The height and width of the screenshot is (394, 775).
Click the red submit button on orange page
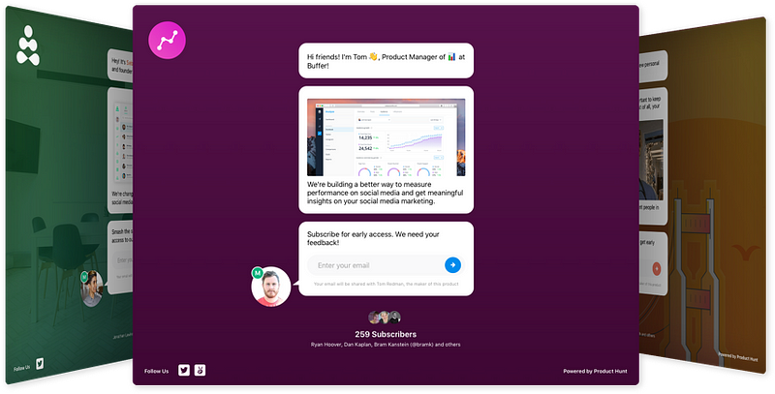coord(657,268)
